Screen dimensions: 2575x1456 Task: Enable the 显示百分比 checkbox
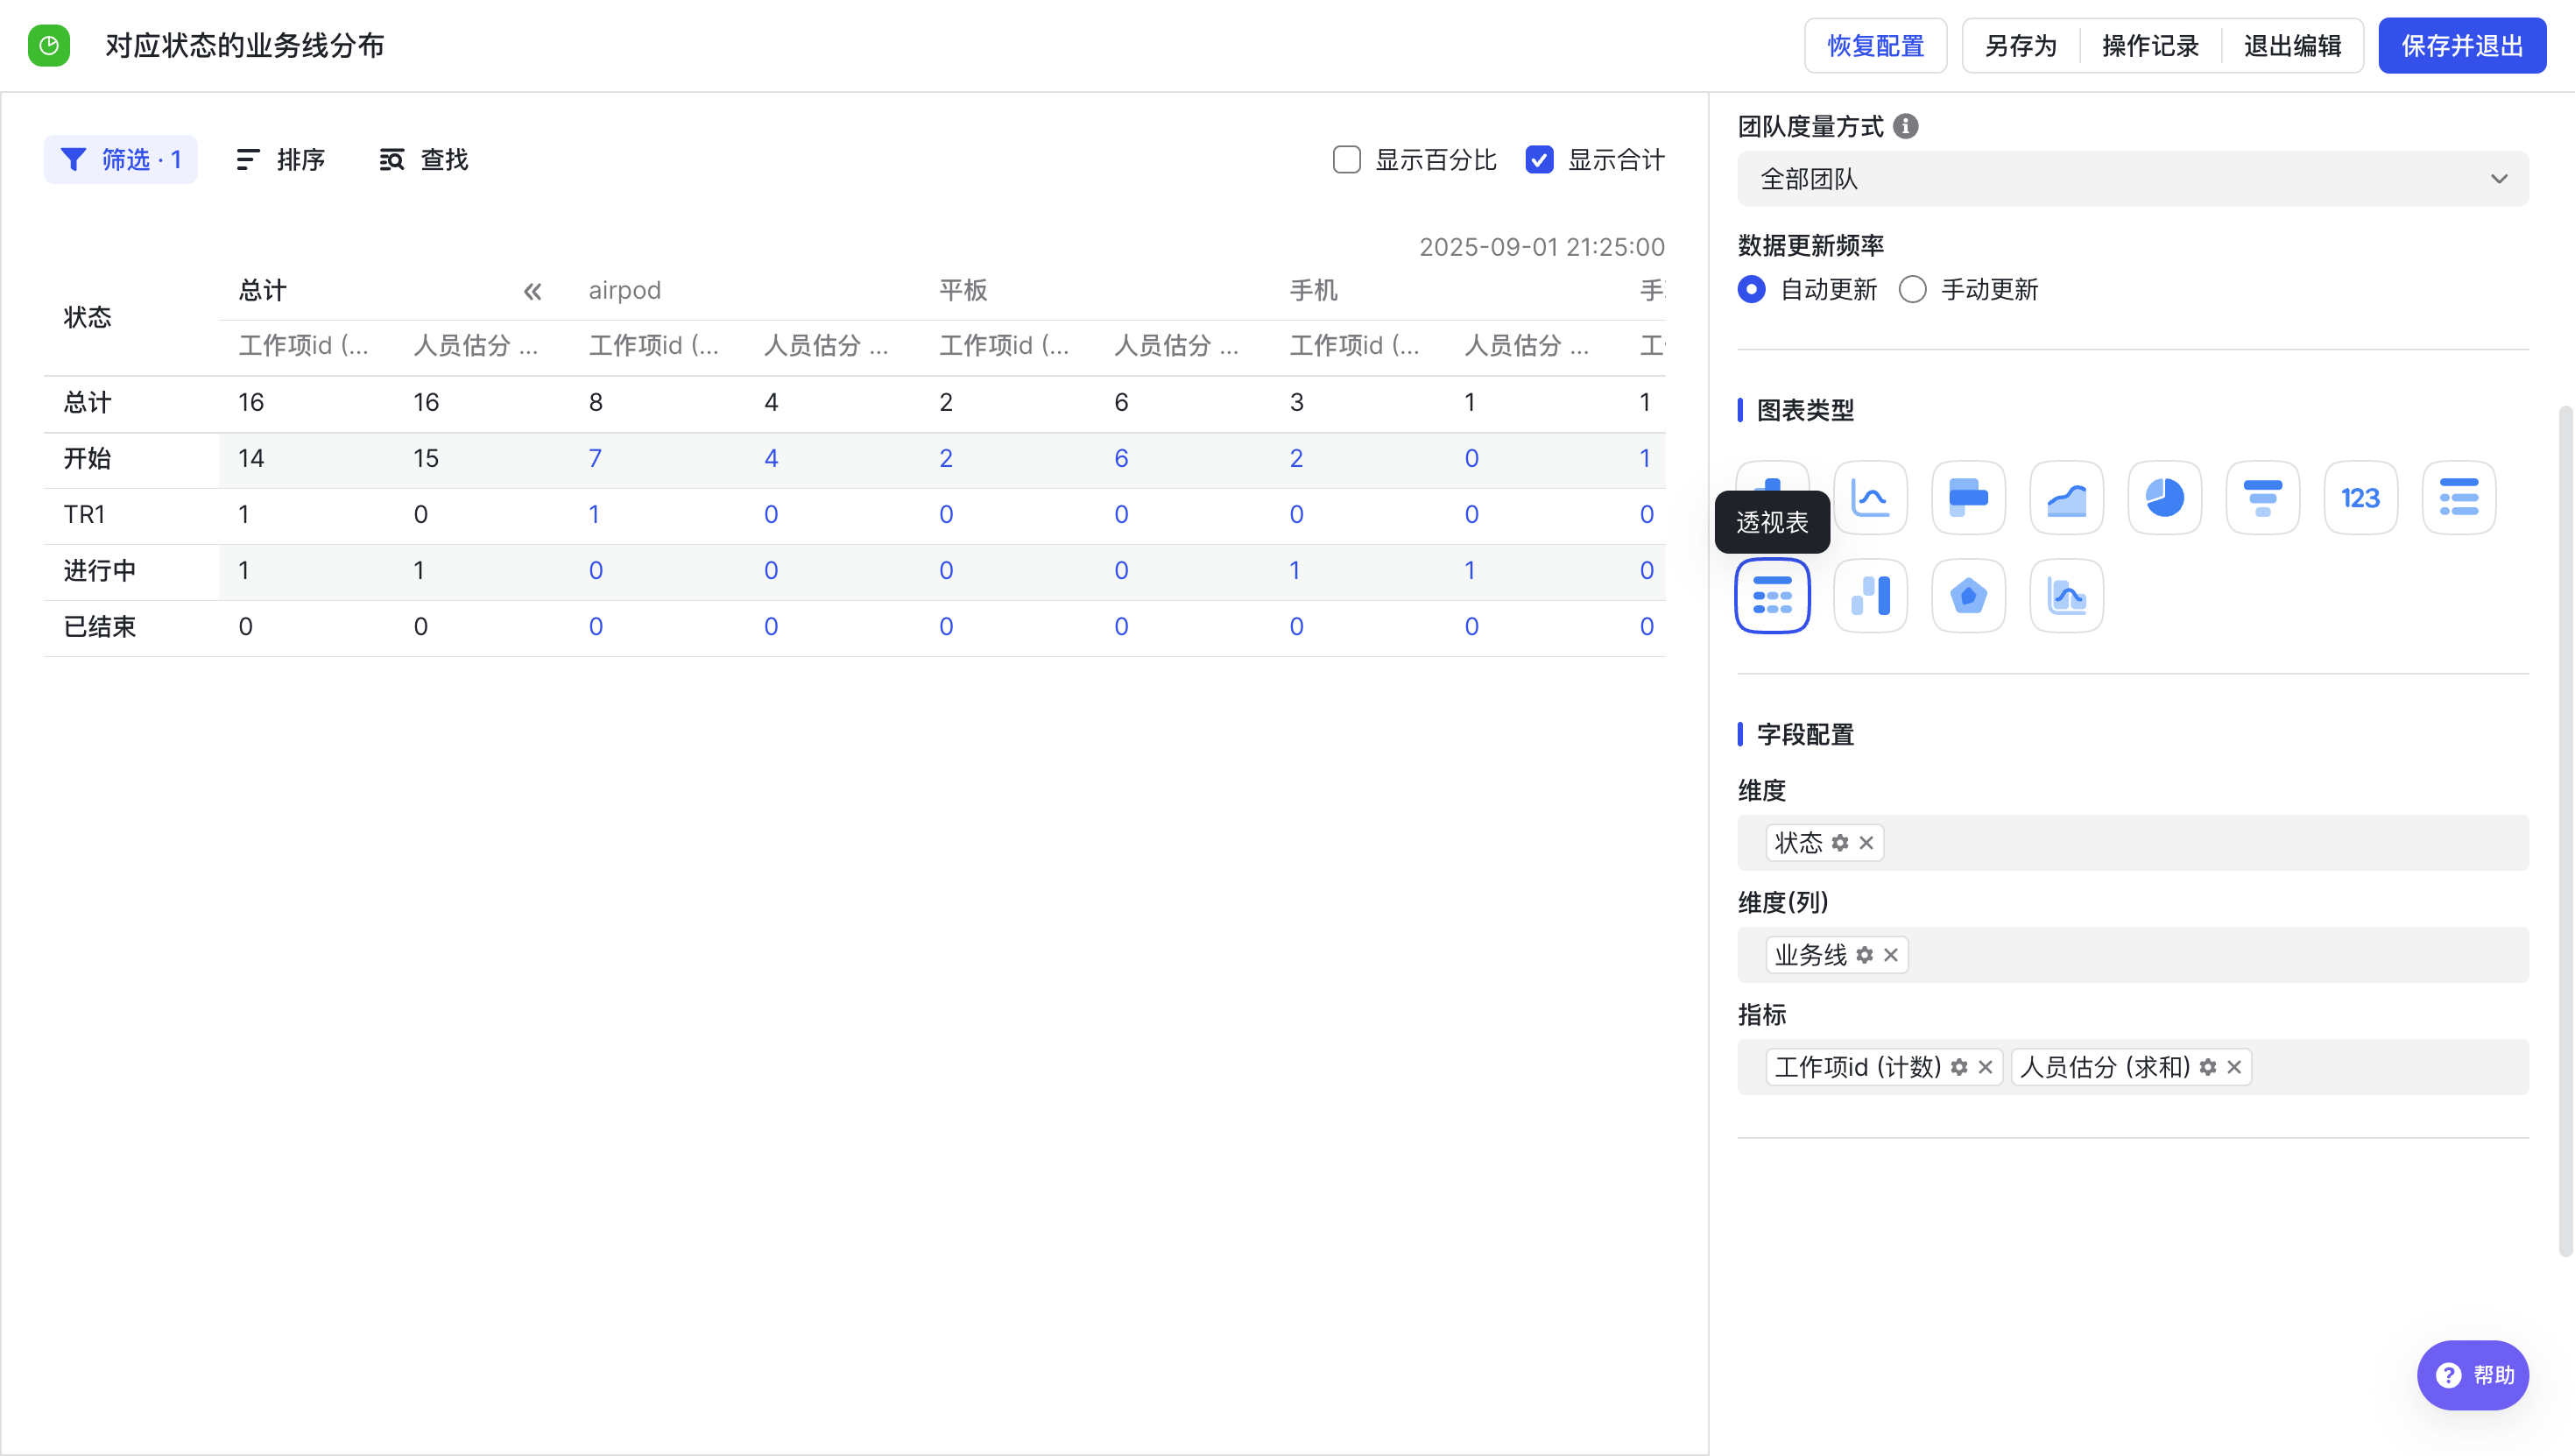coord(1346,160)
